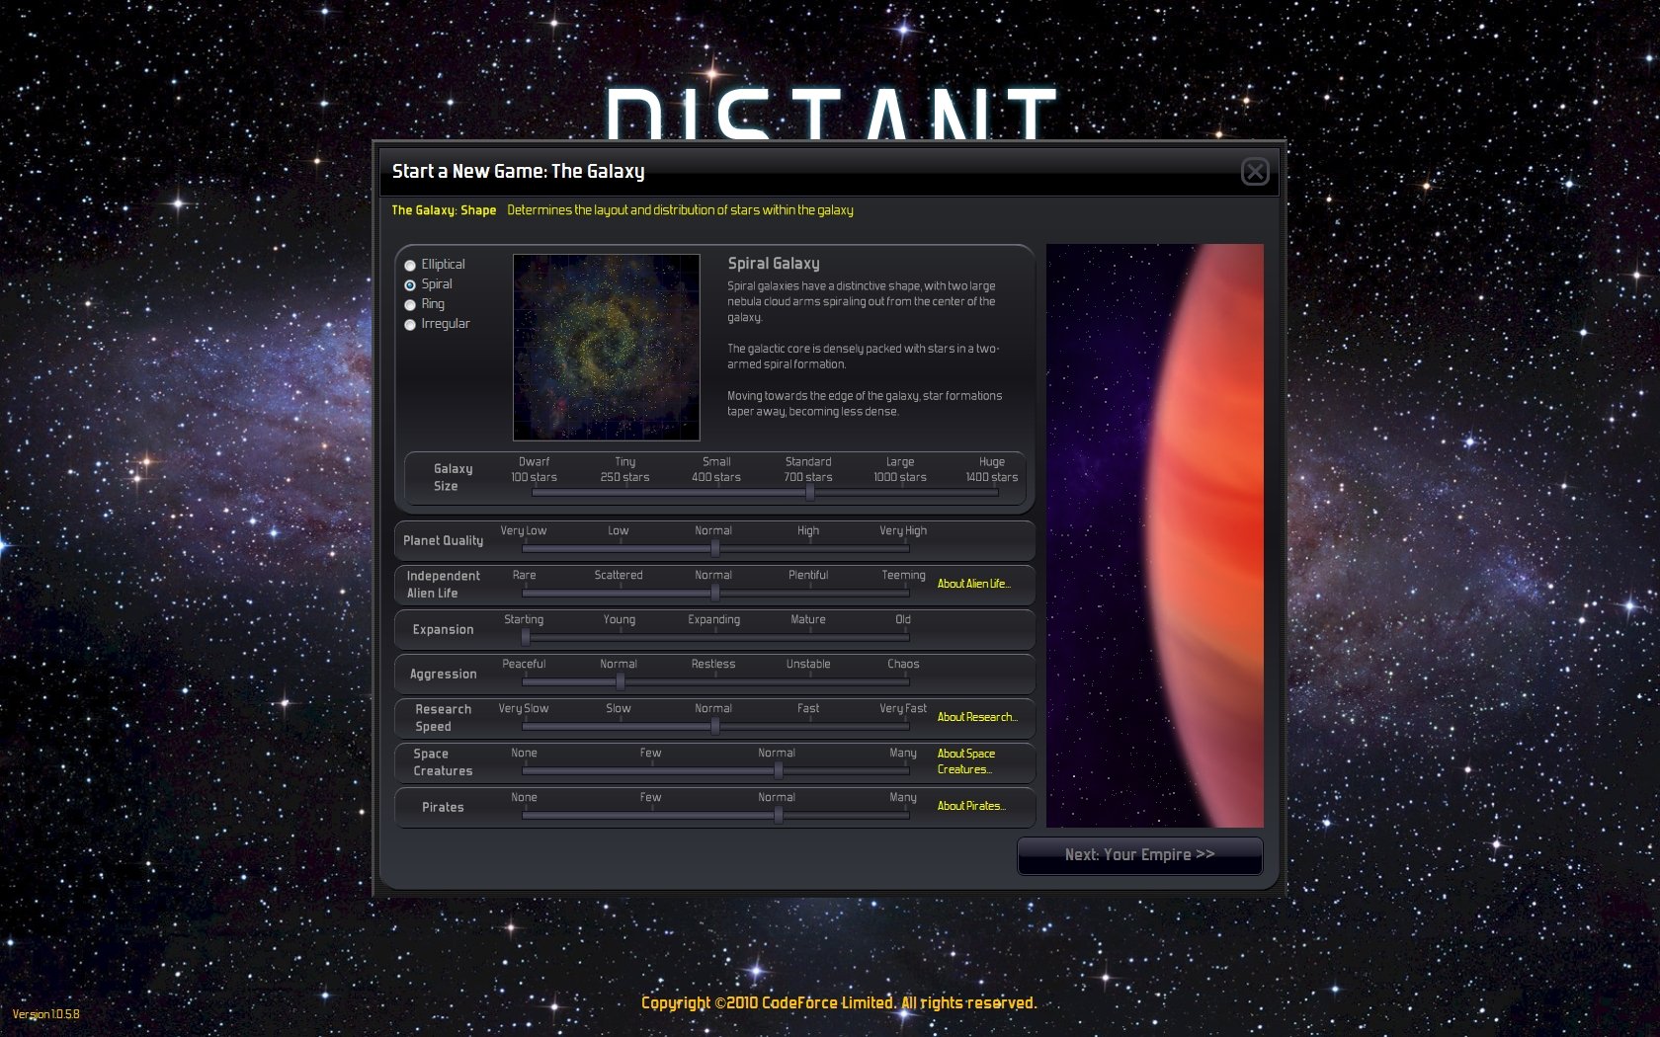Screen dimensions: 1660x1037
Task: Click the Spiral Galaxy description heading
Action: (x=774, y=264)
